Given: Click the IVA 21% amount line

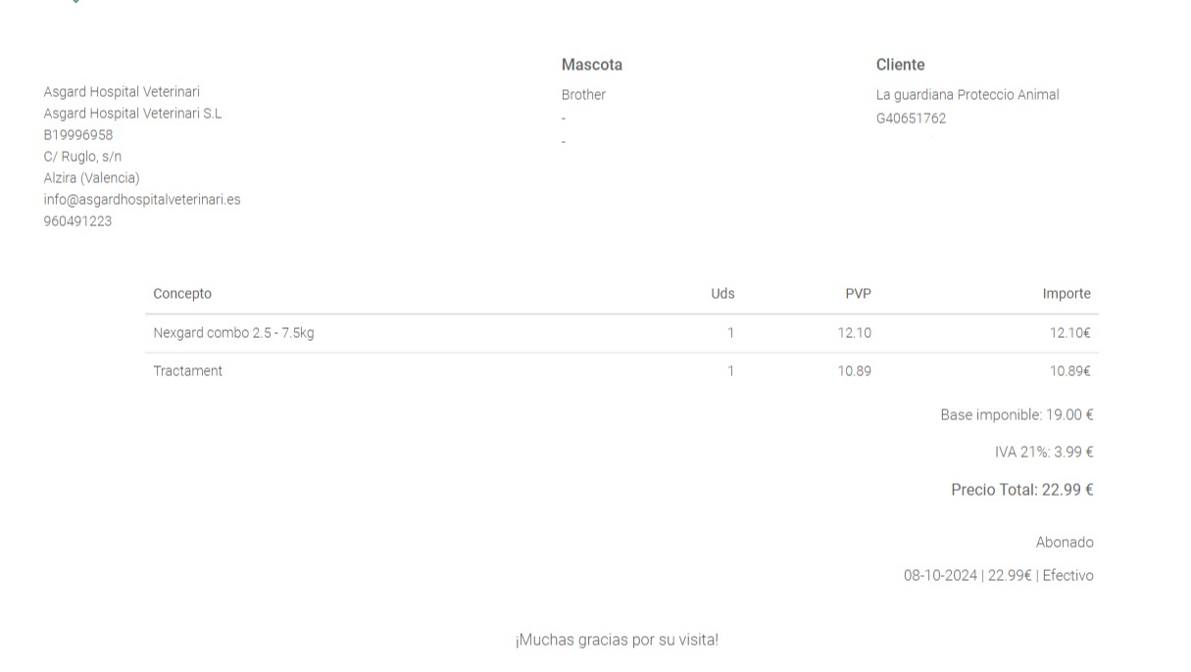Looking at the screenshot, I should [x=1044, y=453].
